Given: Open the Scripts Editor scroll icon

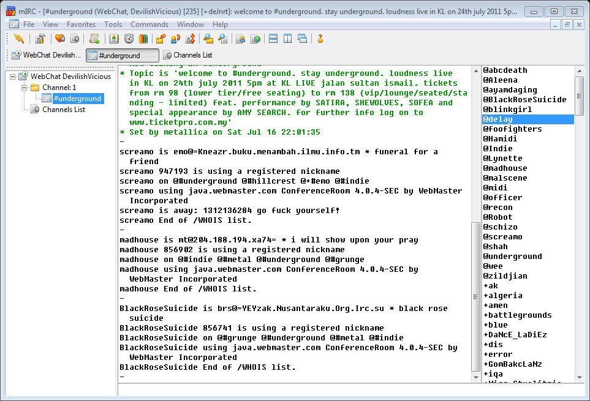Looking at the screenshot, I should click(94, 39).
